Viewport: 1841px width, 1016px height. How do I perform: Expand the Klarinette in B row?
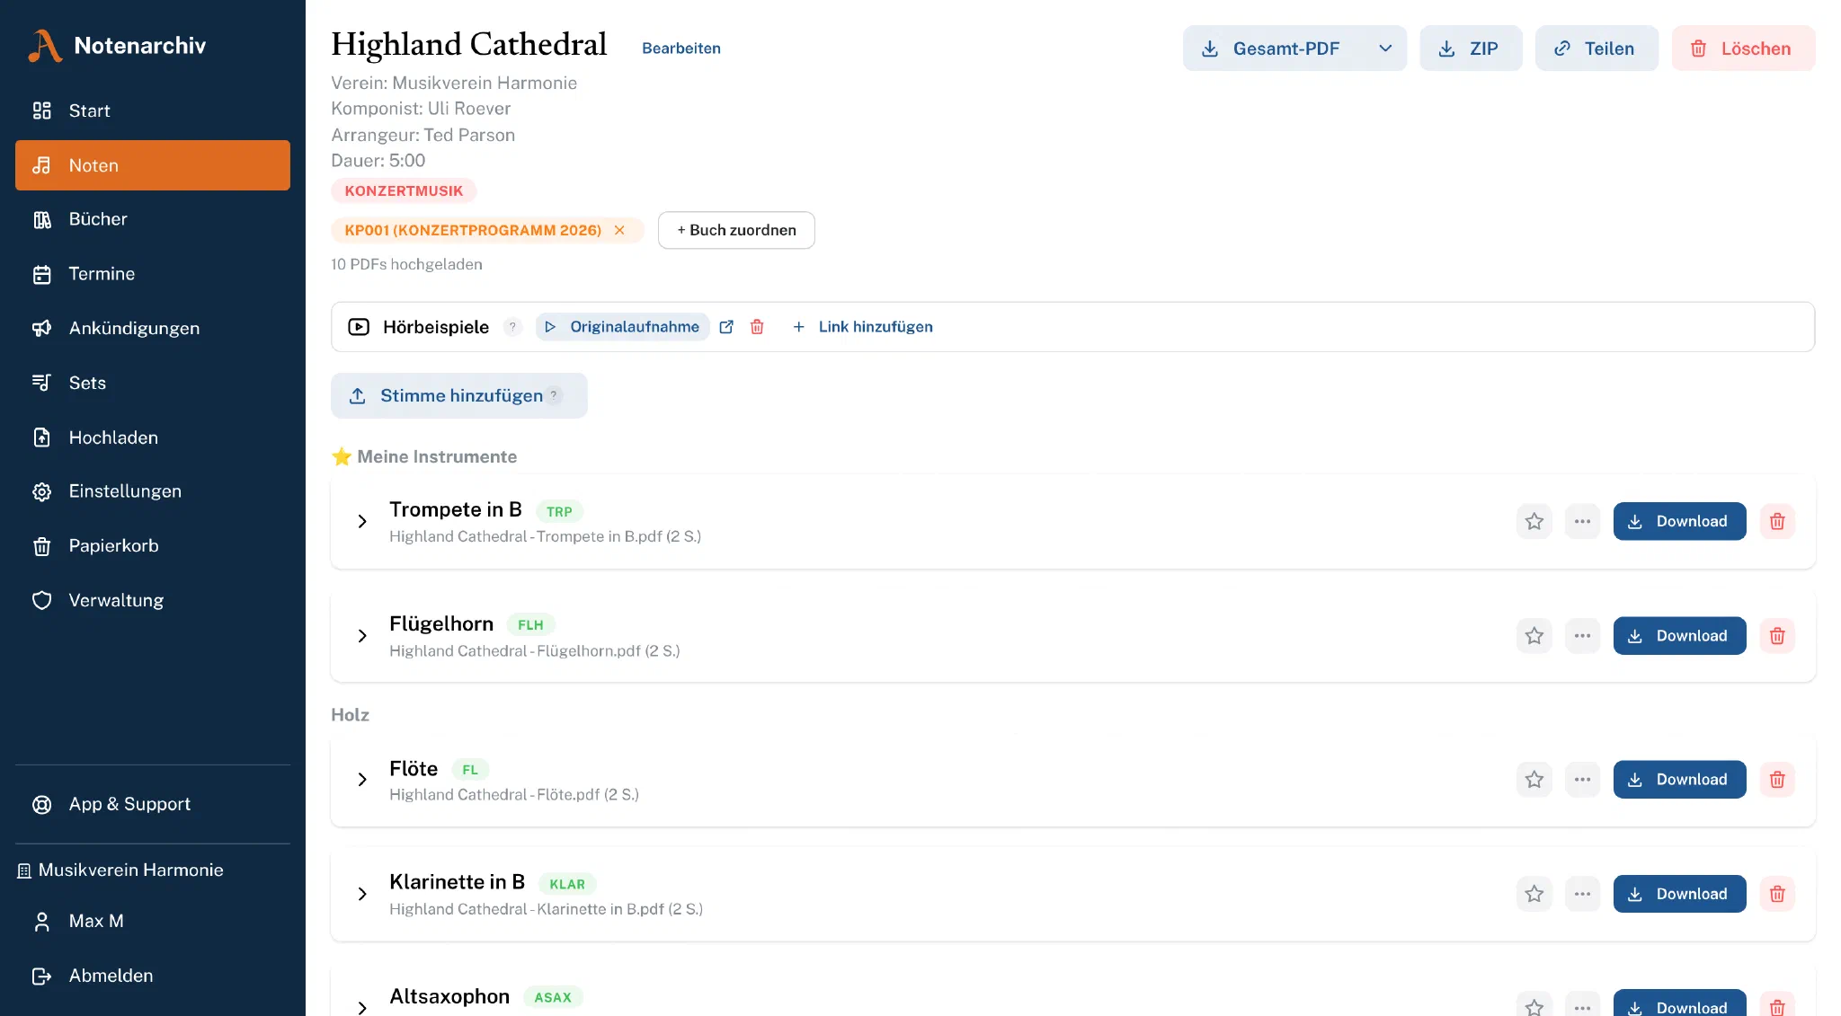click(362, 894)
